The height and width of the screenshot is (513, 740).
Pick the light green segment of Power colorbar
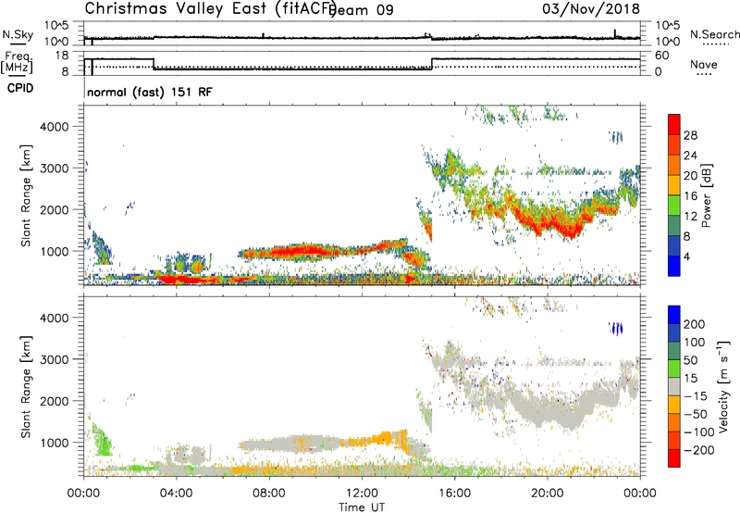pyautogui.click(x=674, y=205)
